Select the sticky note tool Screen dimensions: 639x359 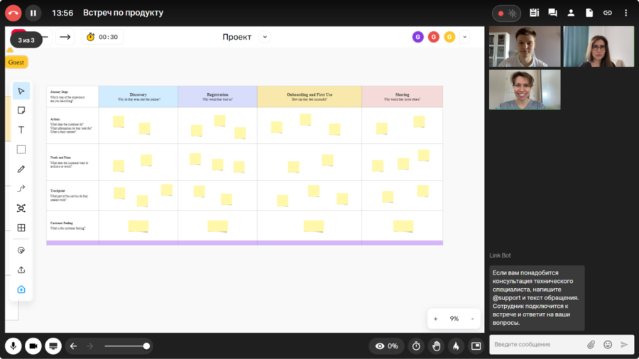[x=21, y=110]
